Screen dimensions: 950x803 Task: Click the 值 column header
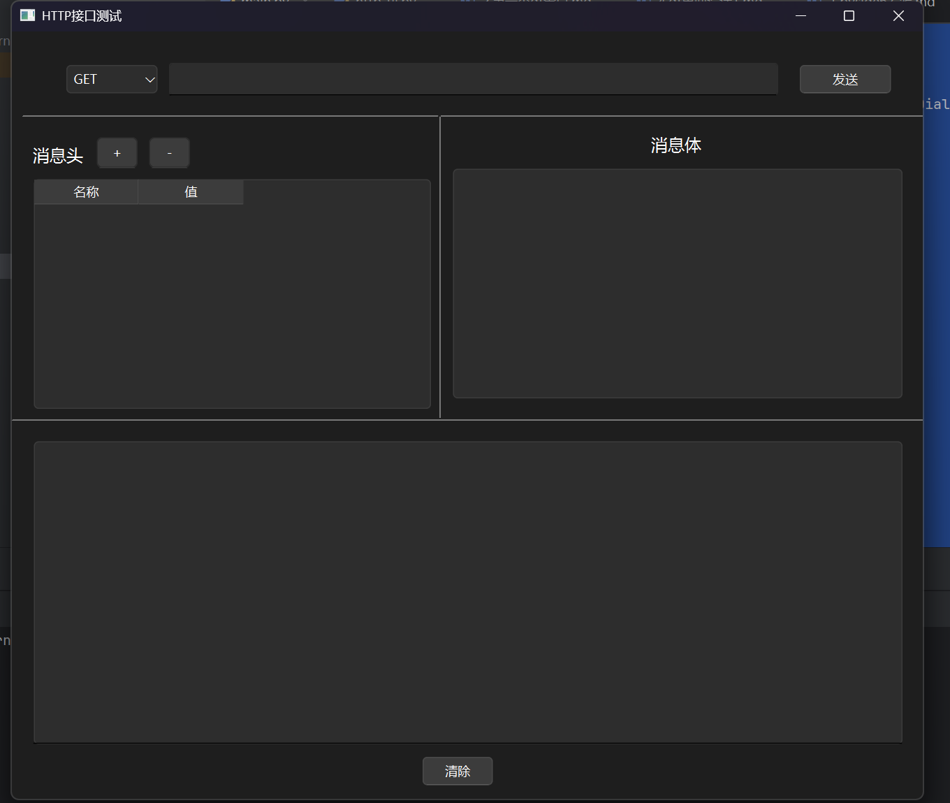coord(191,192)
